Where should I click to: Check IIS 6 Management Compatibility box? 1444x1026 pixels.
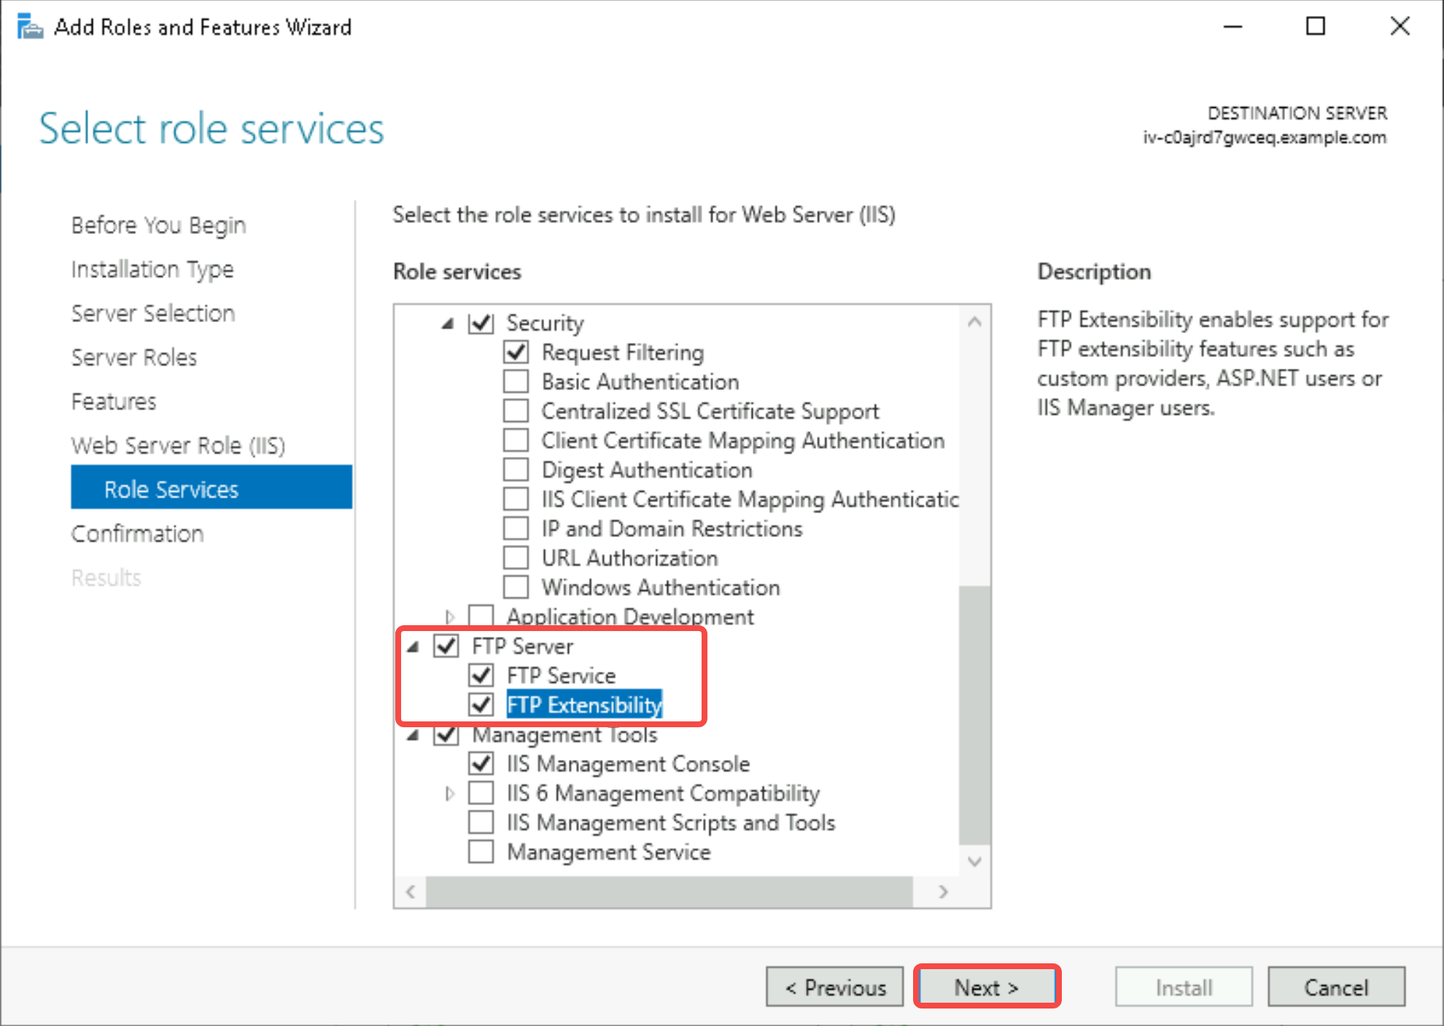click(x=481, y=793)
